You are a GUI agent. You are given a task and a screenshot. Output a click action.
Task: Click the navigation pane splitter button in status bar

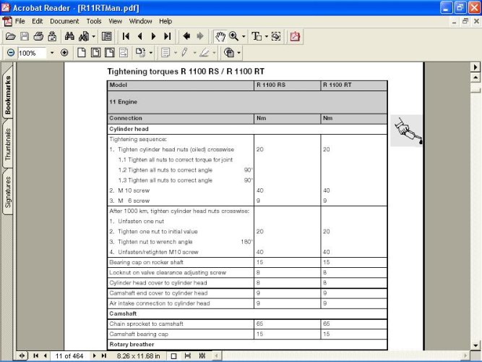pos(22,355)
